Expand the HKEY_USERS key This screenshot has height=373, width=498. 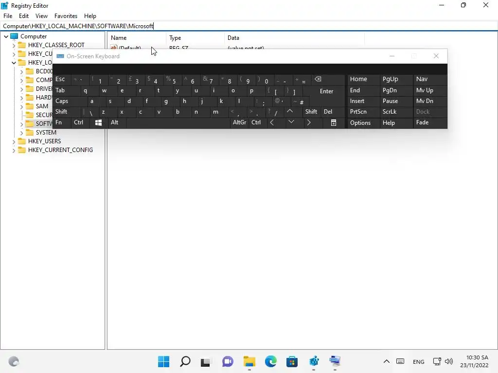click(x=14, y=141)
